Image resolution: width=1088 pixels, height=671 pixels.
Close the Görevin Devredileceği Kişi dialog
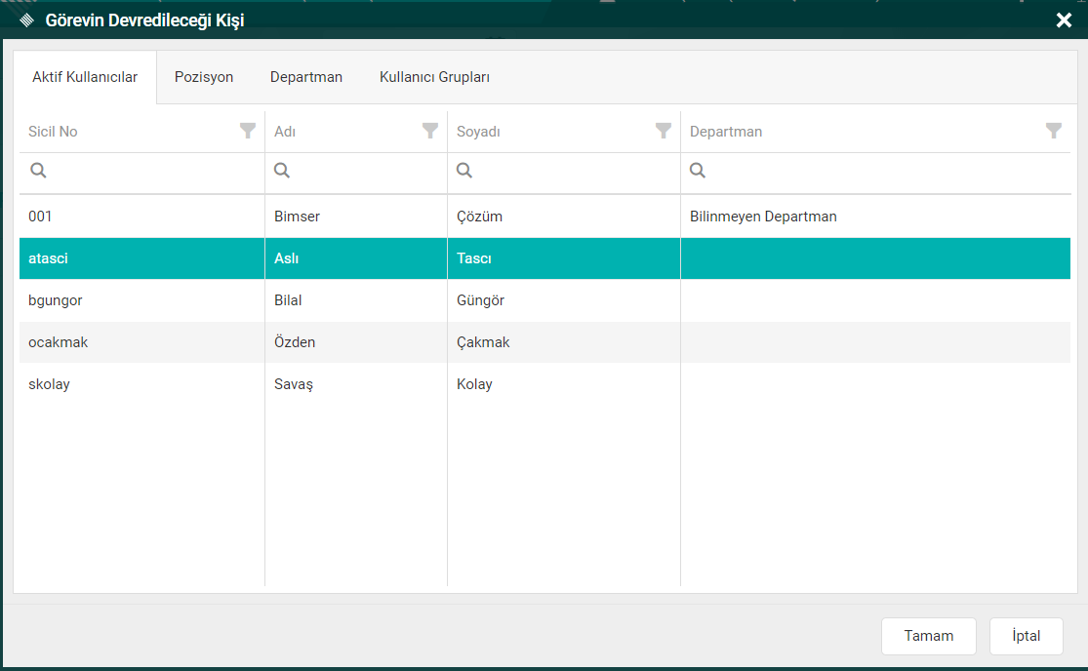[x=1065, y=20]
